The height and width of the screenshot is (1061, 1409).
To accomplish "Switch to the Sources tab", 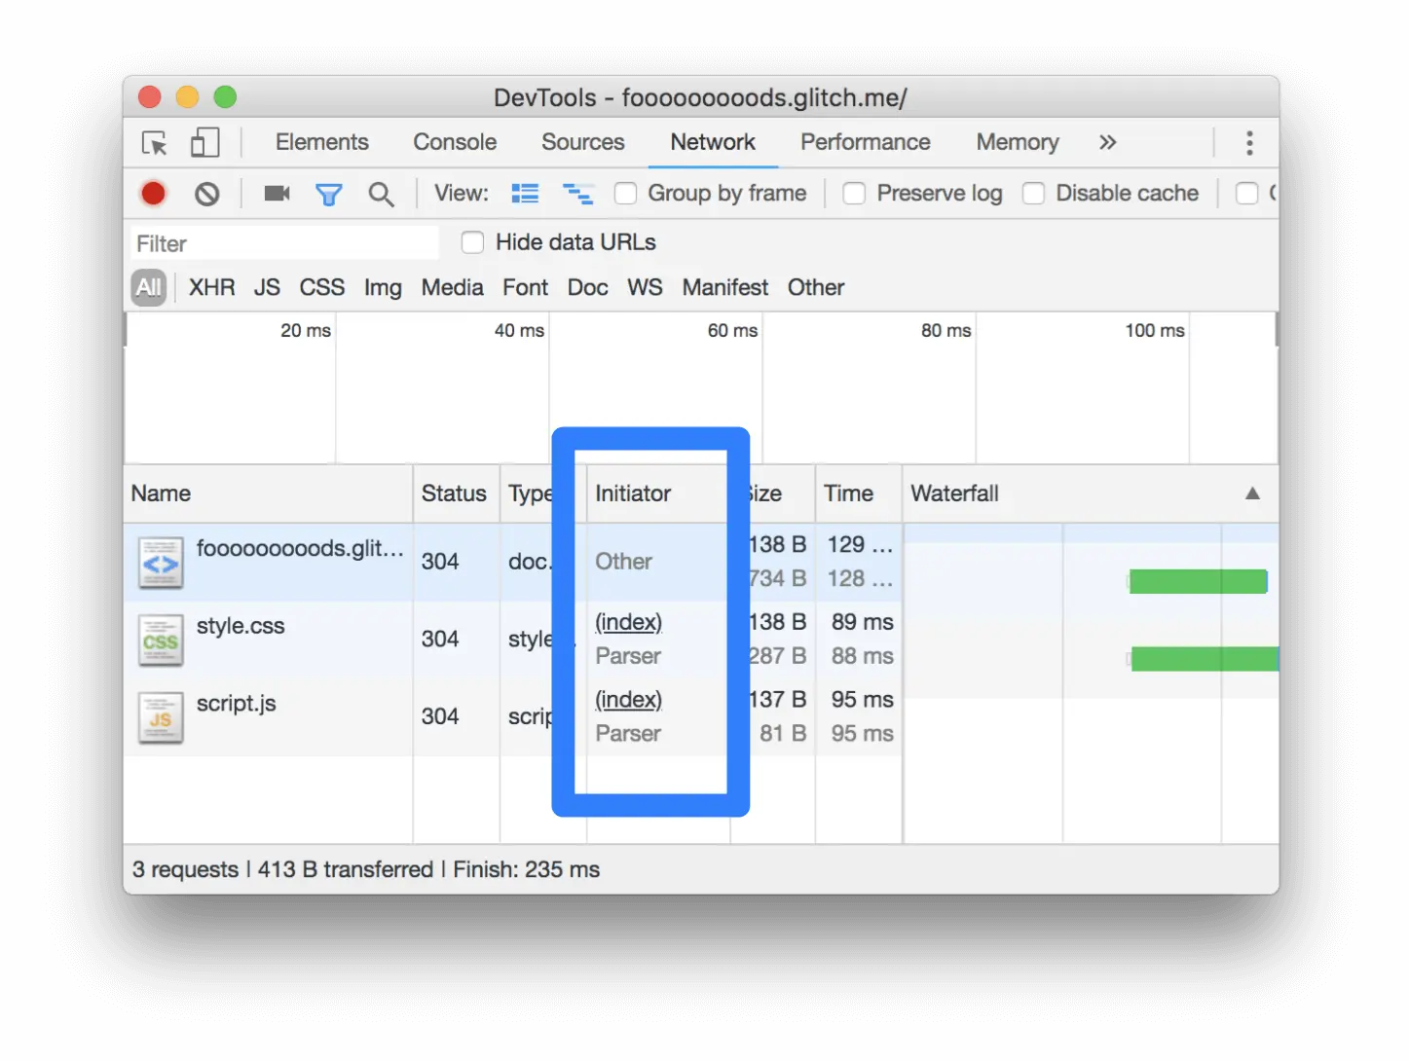I will pyautogui.click(x=583, y=142).
